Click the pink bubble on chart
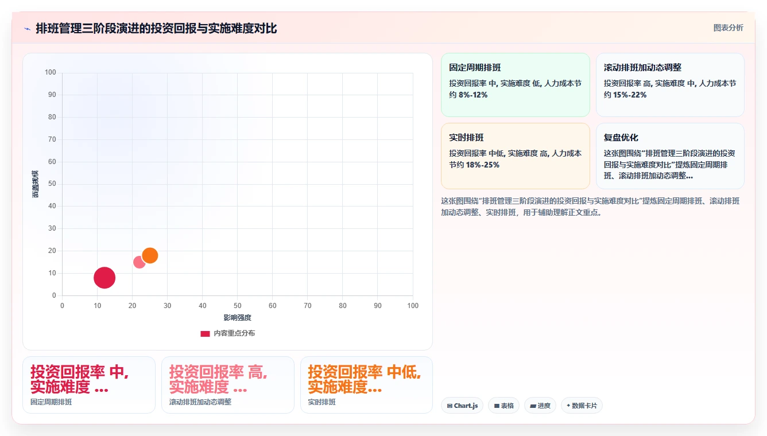The width and height of the screenshot is (767, 436). pyautogui.click(x=140, y=262)
